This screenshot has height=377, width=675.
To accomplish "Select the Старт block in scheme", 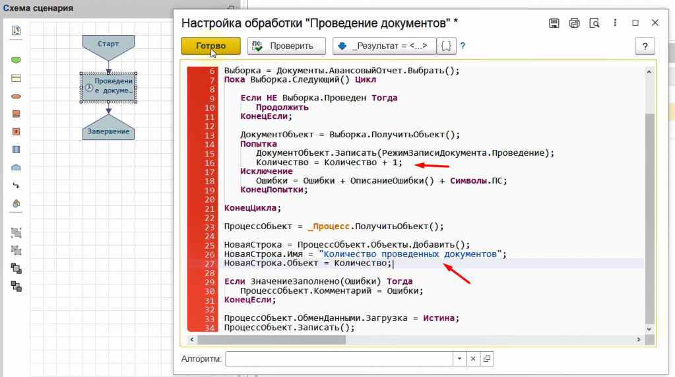I will [x=108, y=48].
